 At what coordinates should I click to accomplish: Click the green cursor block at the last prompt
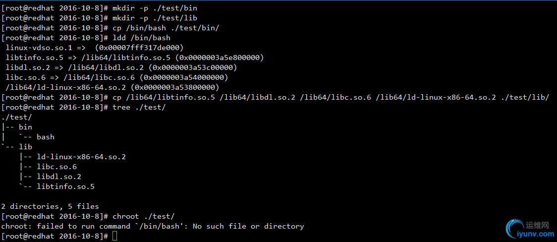[x=115, y=236]
